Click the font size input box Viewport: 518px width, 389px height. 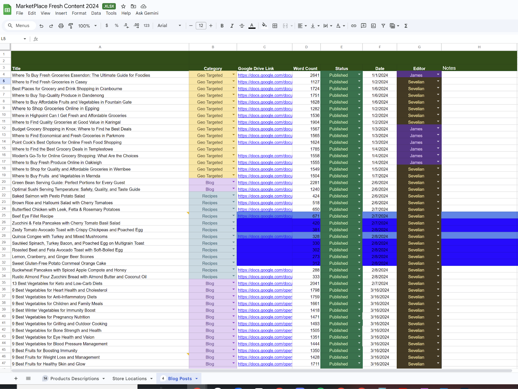pos(201,26)
